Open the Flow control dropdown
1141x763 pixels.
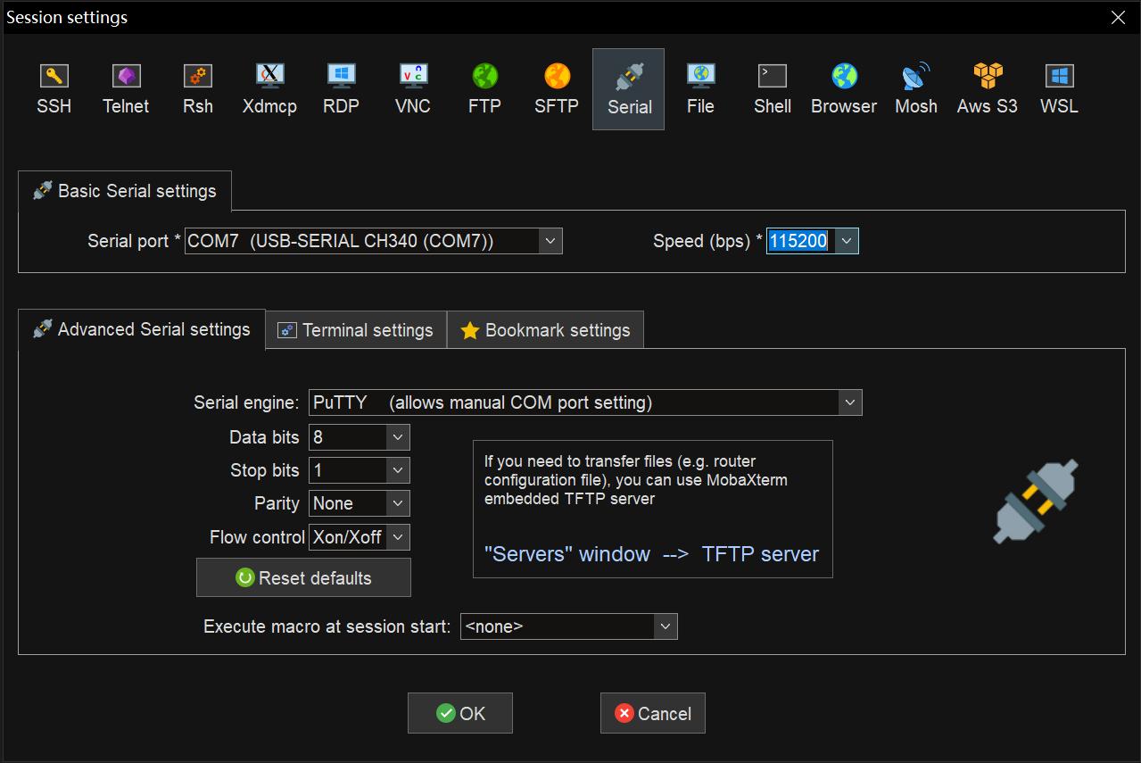point(398,537)
